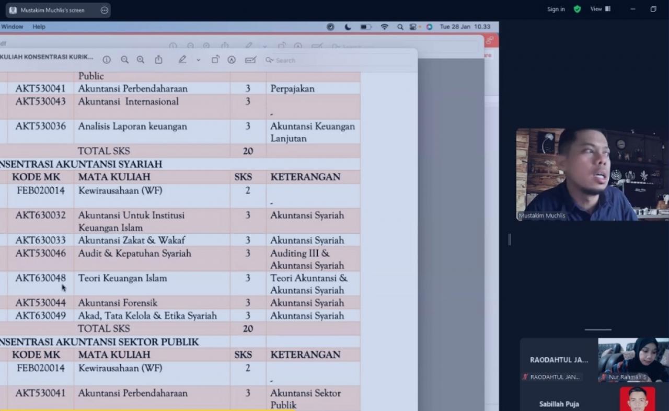Click the Search field in Preview toolbar
The height and width of the screenshot is (411, 669).
tap(293, 61)
